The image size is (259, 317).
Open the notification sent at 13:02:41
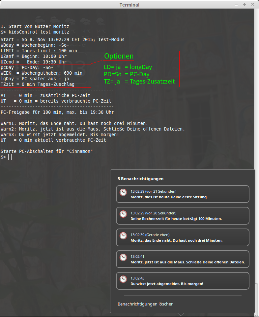(x=183, y=259)
